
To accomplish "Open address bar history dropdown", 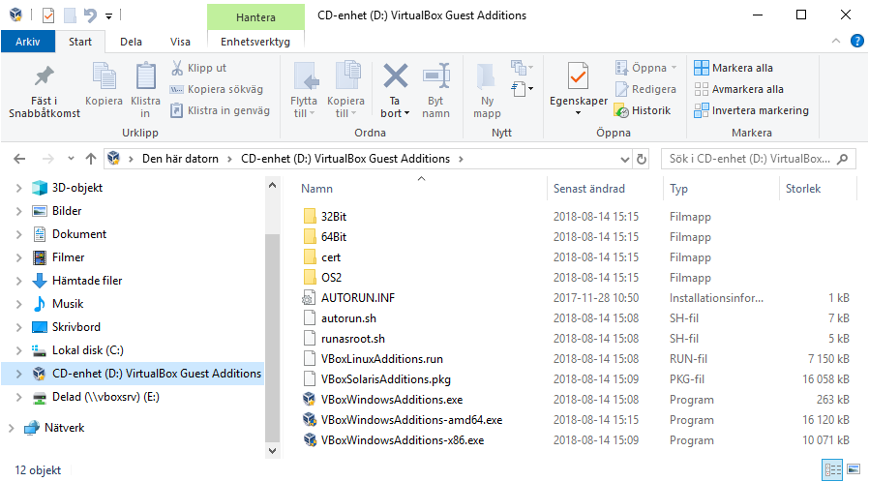I will [x=624, y=159].
